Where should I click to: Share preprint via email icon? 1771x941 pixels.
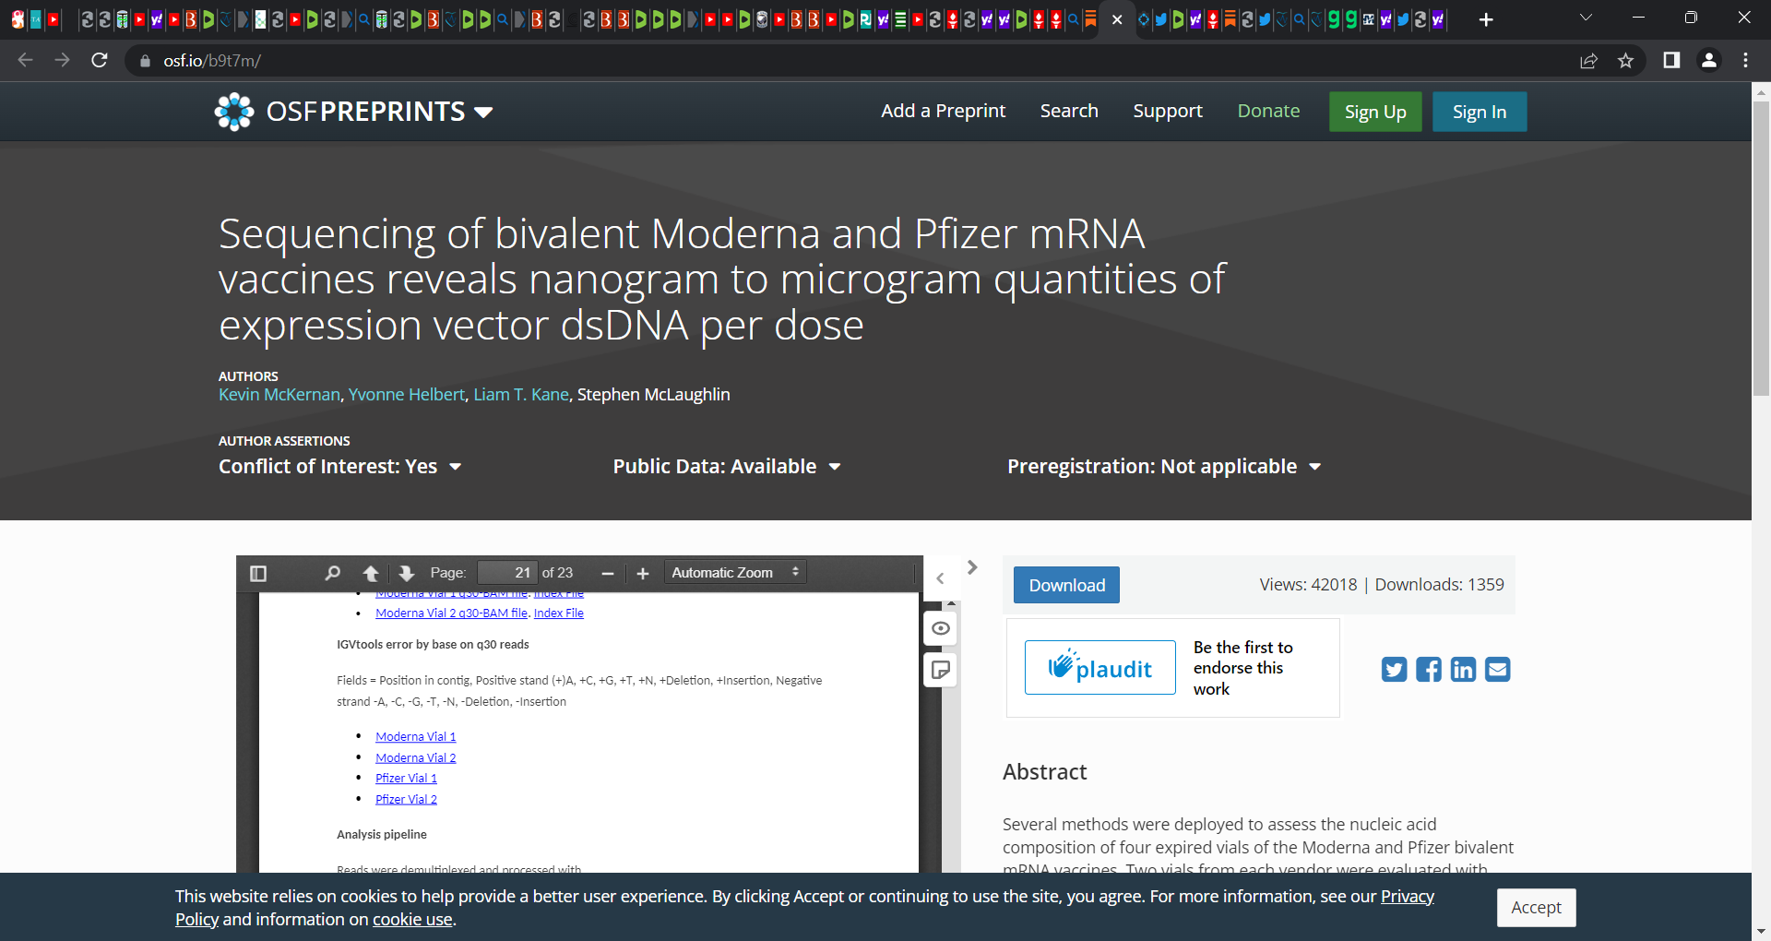1498,669
